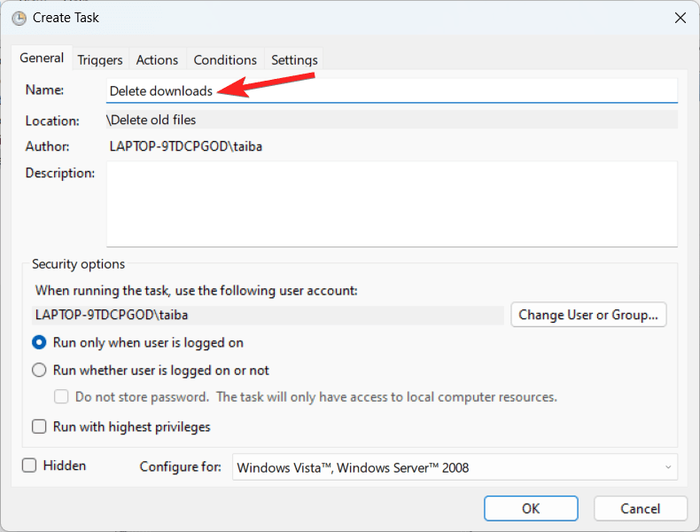Toggle the Hidden checkbox
The height and width of the screenshot is (532, 700).
(29, 465)
